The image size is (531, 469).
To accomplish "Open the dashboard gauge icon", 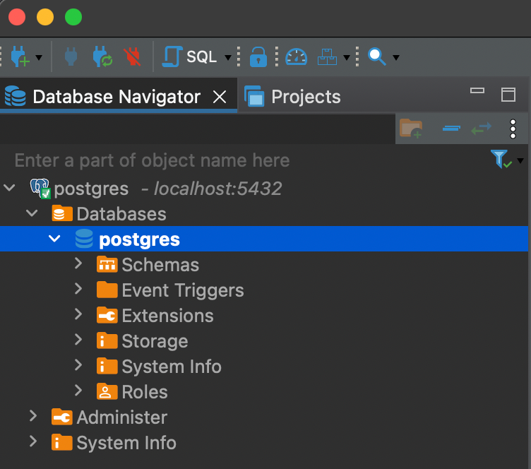I will (297, 57).
